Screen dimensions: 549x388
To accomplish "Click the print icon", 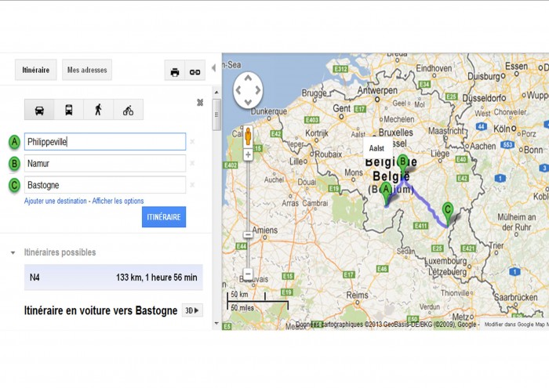I will coord(175,72).
